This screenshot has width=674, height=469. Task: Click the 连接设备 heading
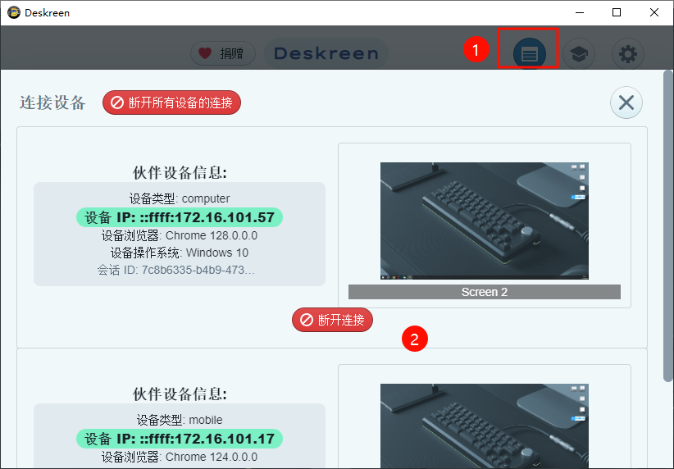(52, 102)
